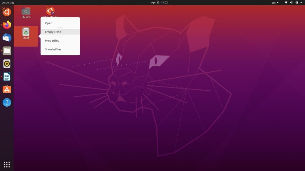Screen dimensions: 305x171
Task: Show all applications grid
Action: (6, 164)
